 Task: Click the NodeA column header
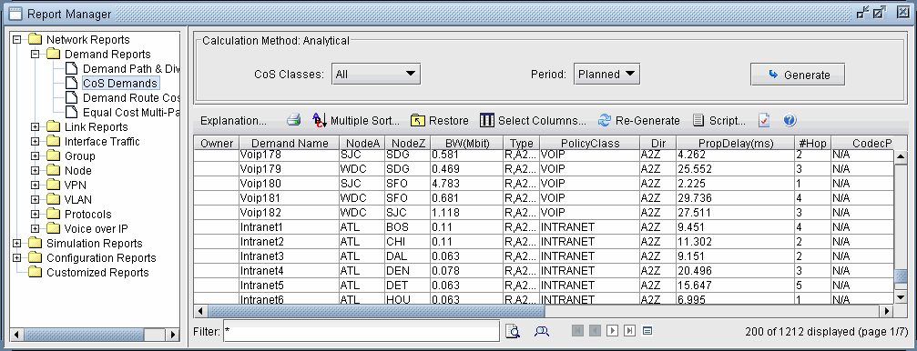pos(362,143)
